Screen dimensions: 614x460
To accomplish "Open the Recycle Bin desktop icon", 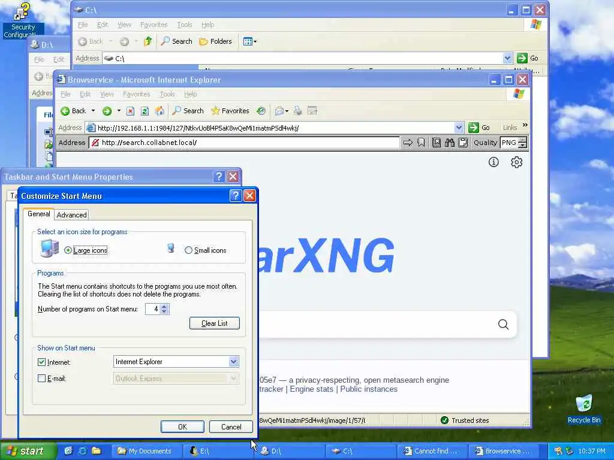I will pyautogui.click(x=584, y=409).
